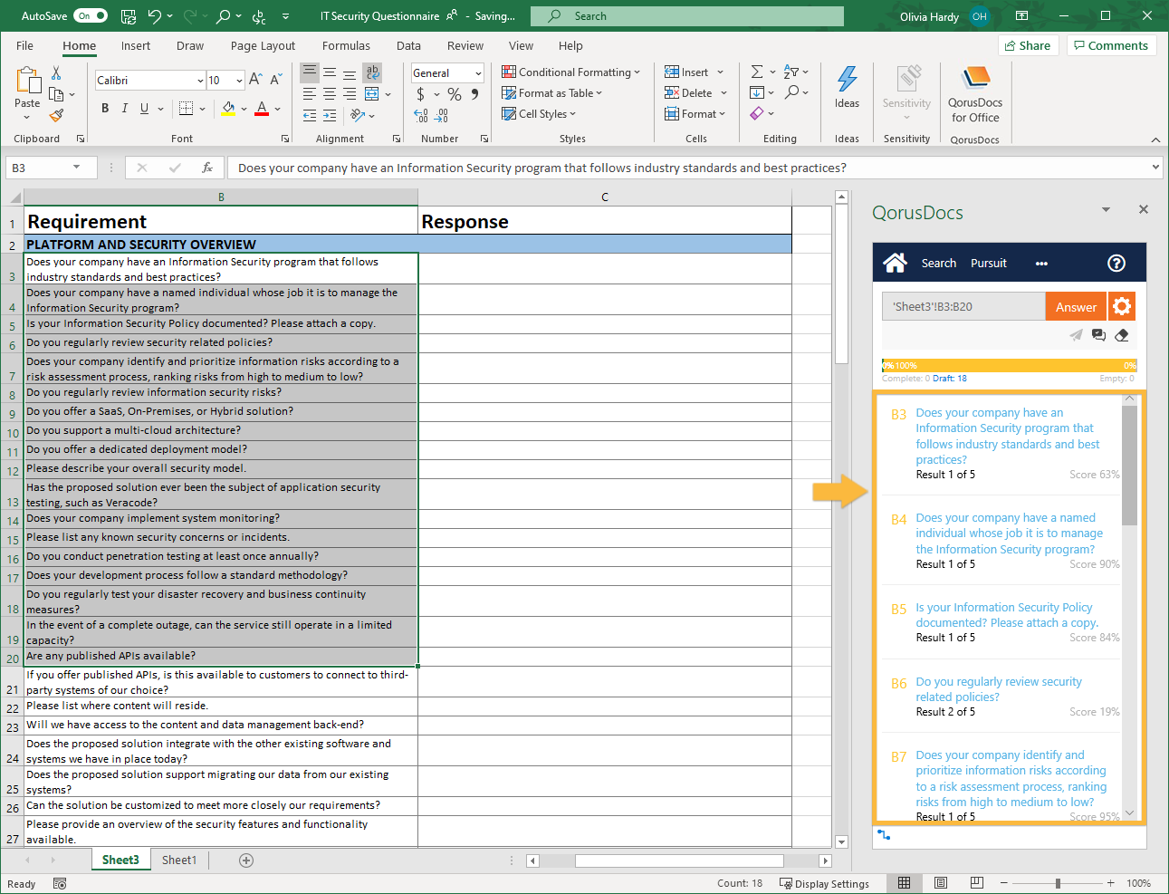
Task: Switch to Page Layout view icon
Action: click(941, 882)
